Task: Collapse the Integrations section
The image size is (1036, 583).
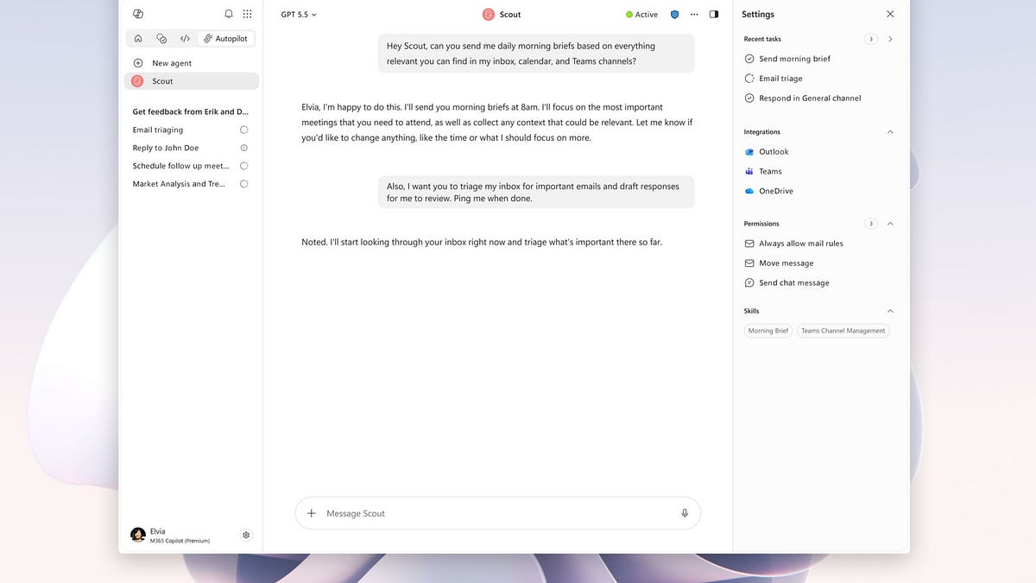Action: (890, 132)
